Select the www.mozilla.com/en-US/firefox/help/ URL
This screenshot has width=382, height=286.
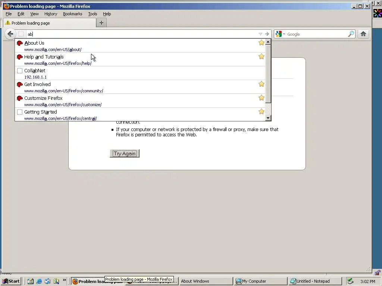point(58,63)
